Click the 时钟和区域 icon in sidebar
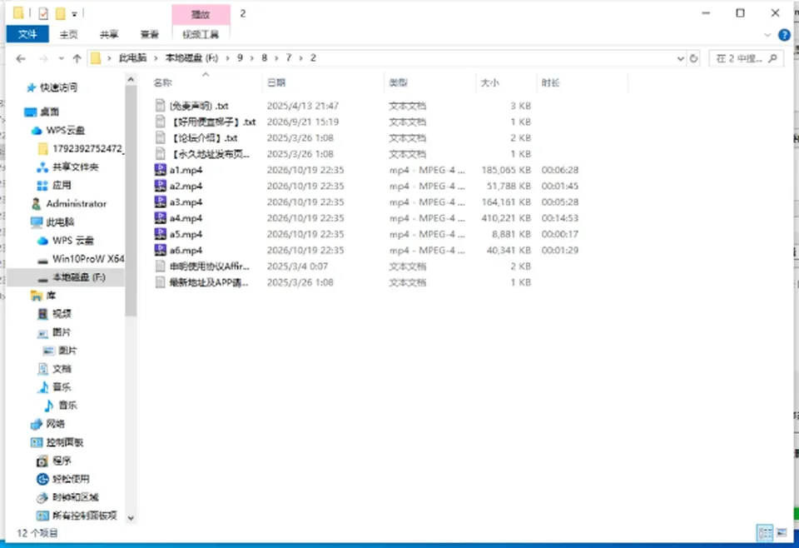The height and width of the screenshot is (548, 799). [42, 497]
